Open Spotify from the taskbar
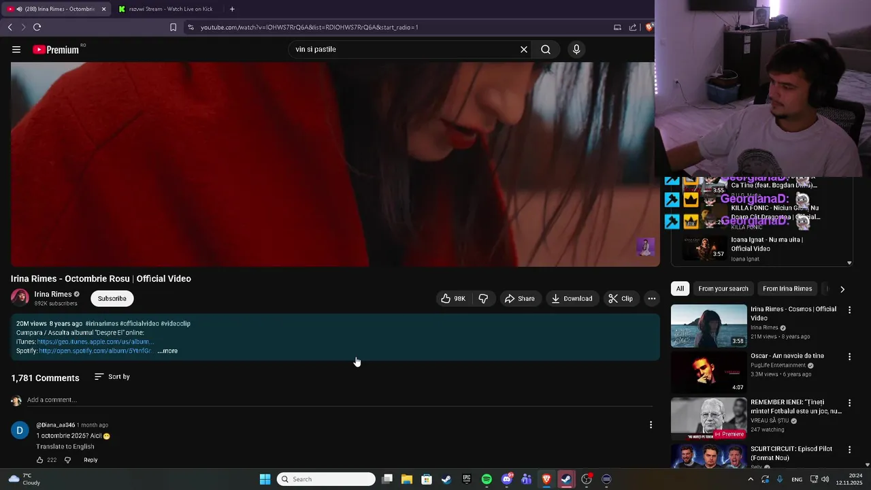The width and height of the screenshot is (871, 490). click(487, 479)
